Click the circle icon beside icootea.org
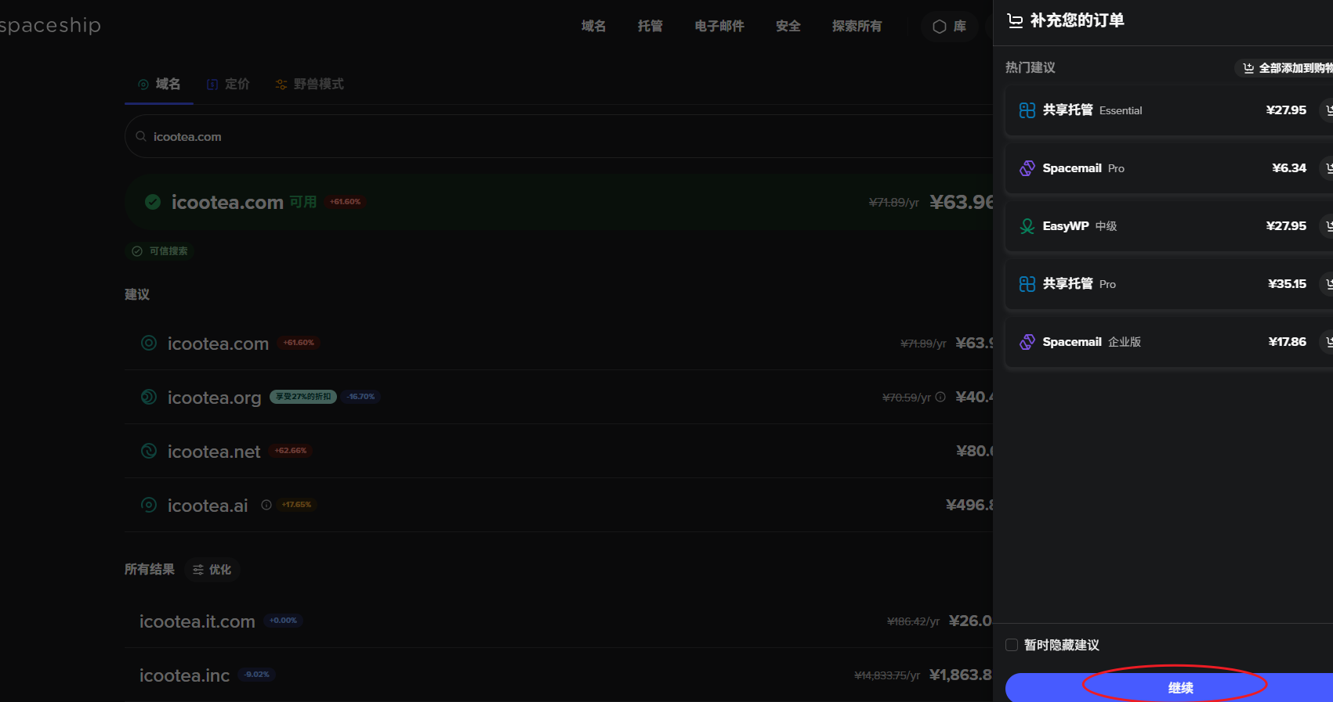The height and width of the screenshot is (702, 1333). coord(149,397)
